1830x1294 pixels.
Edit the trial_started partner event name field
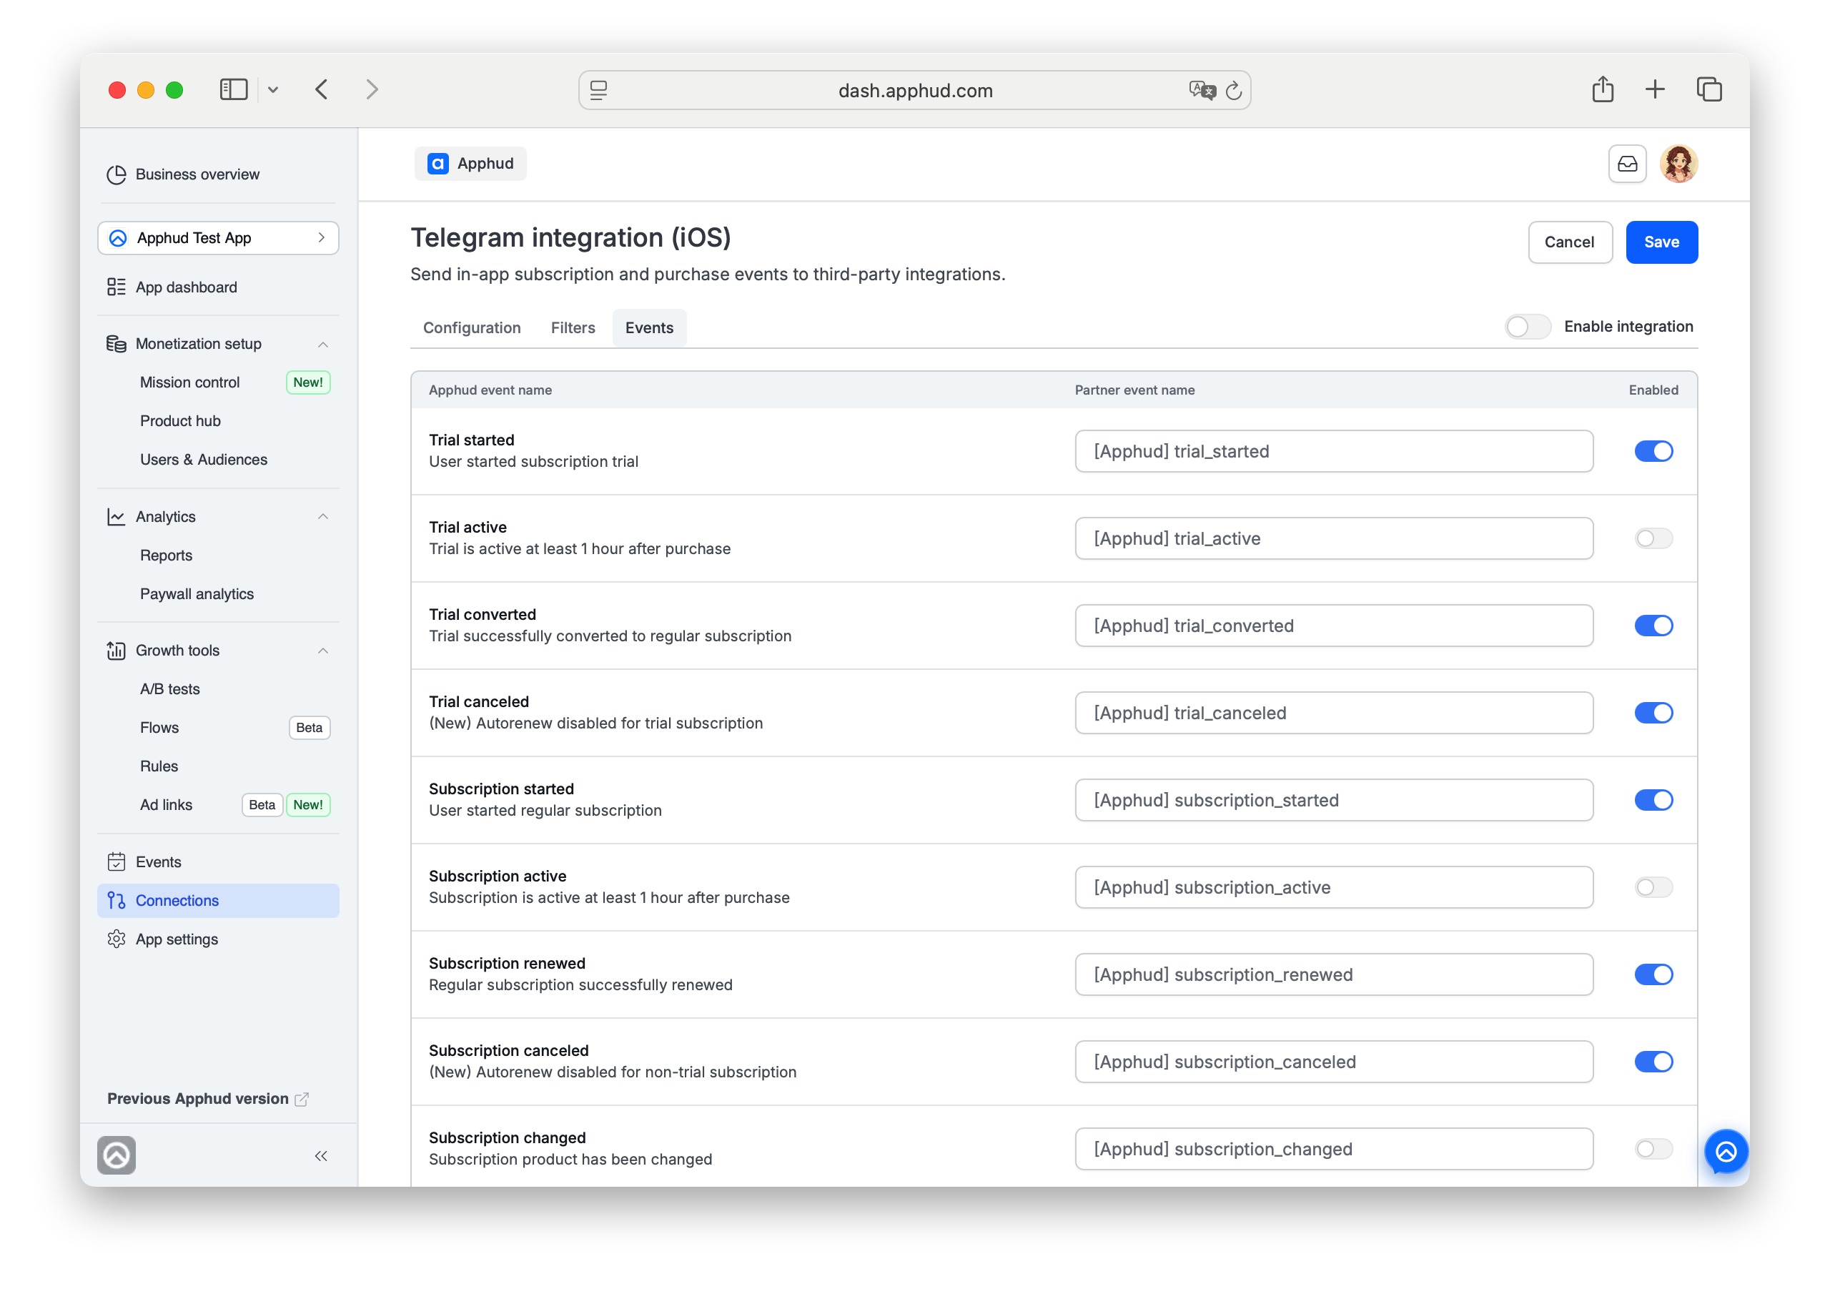(1333, 451)
